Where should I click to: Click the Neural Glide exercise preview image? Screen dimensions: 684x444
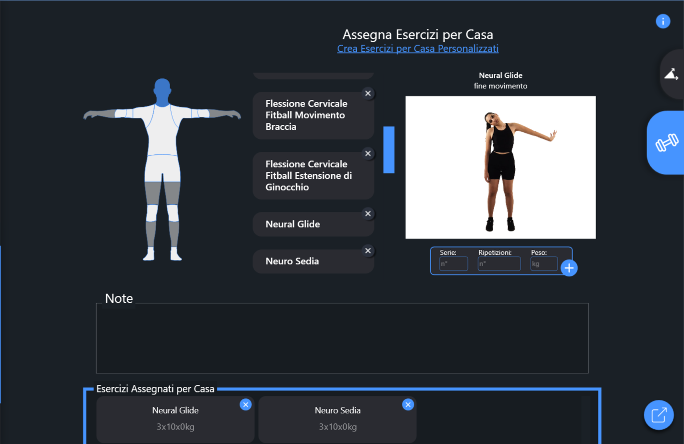tap(500, 167)
